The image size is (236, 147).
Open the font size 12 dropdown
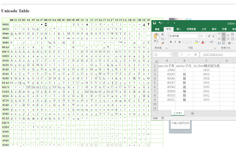click(205, 36)
